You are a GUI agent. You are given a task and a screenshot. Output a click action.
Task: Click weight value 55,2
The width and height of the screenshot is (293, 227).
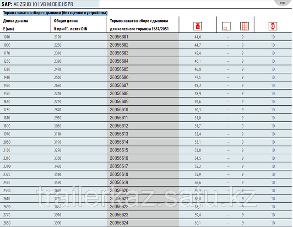coord(197,166)
